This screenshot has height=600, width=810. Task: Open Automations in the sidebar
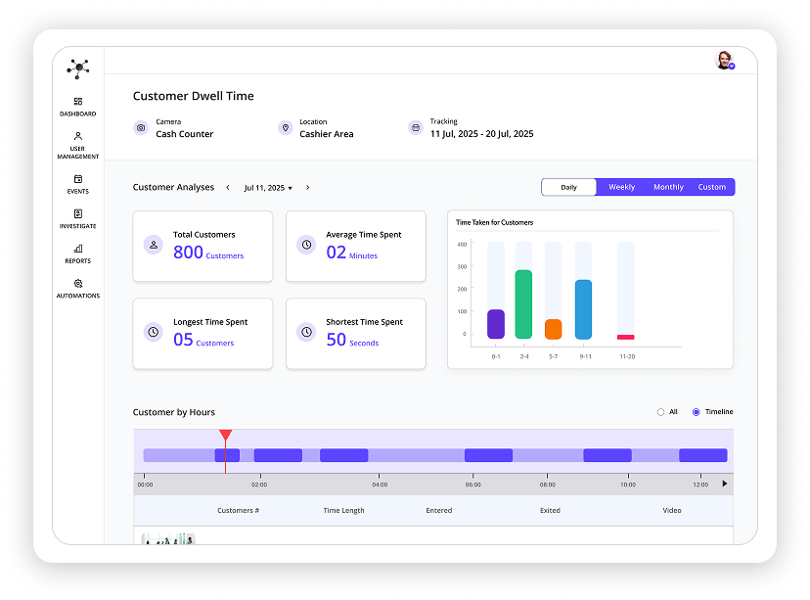click(78, 284)
